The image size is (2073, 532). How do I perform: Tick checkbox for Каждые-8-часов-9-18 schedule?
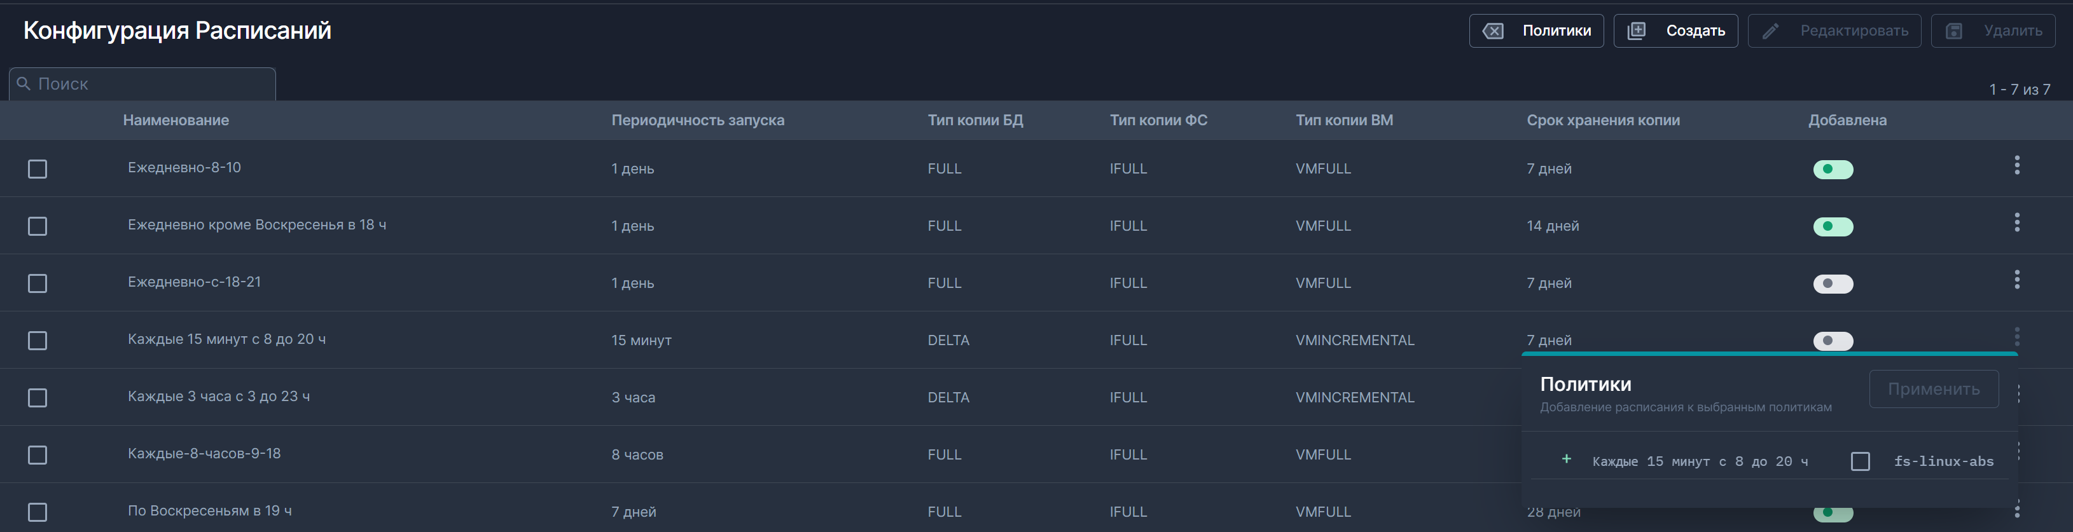tap(38, 455)
